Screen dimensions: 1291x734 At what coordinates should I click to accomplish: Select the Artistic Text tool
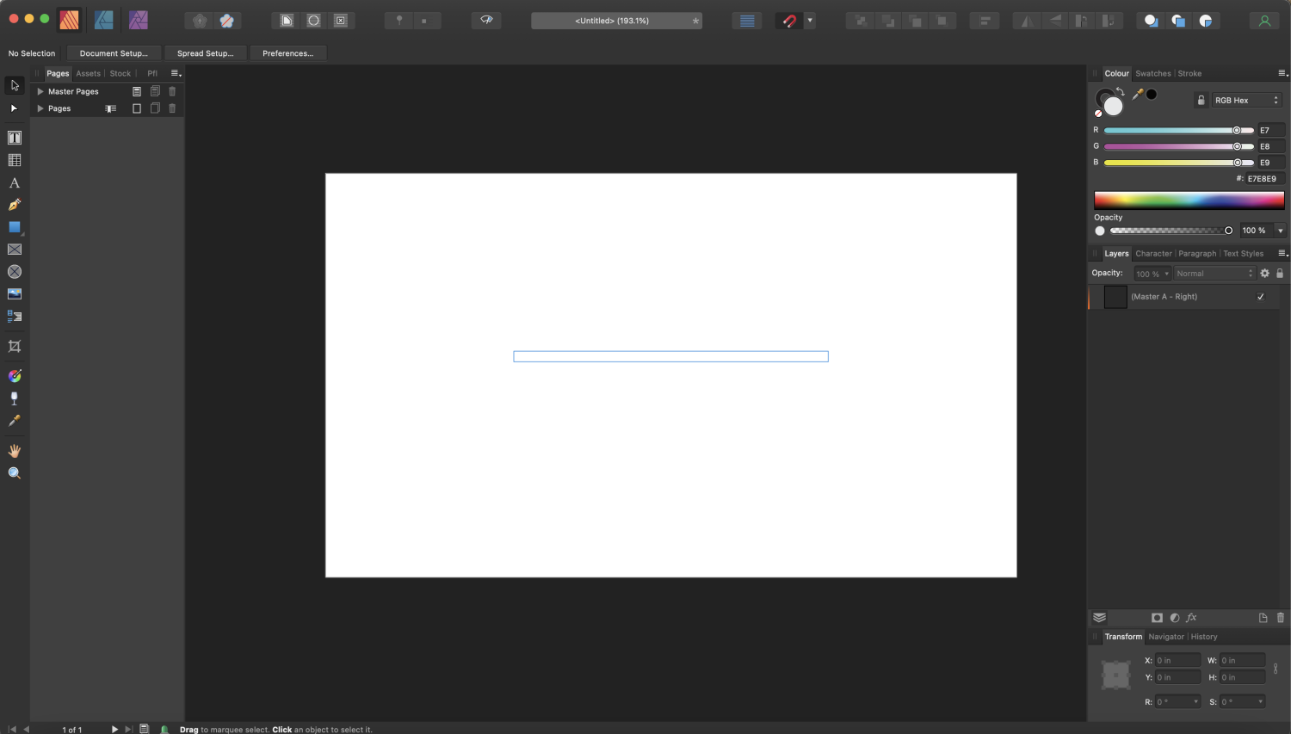(x=14, y=182)
